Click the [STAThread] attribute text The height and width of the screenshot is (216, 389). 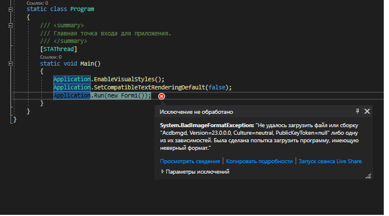[x=59, y=49]
